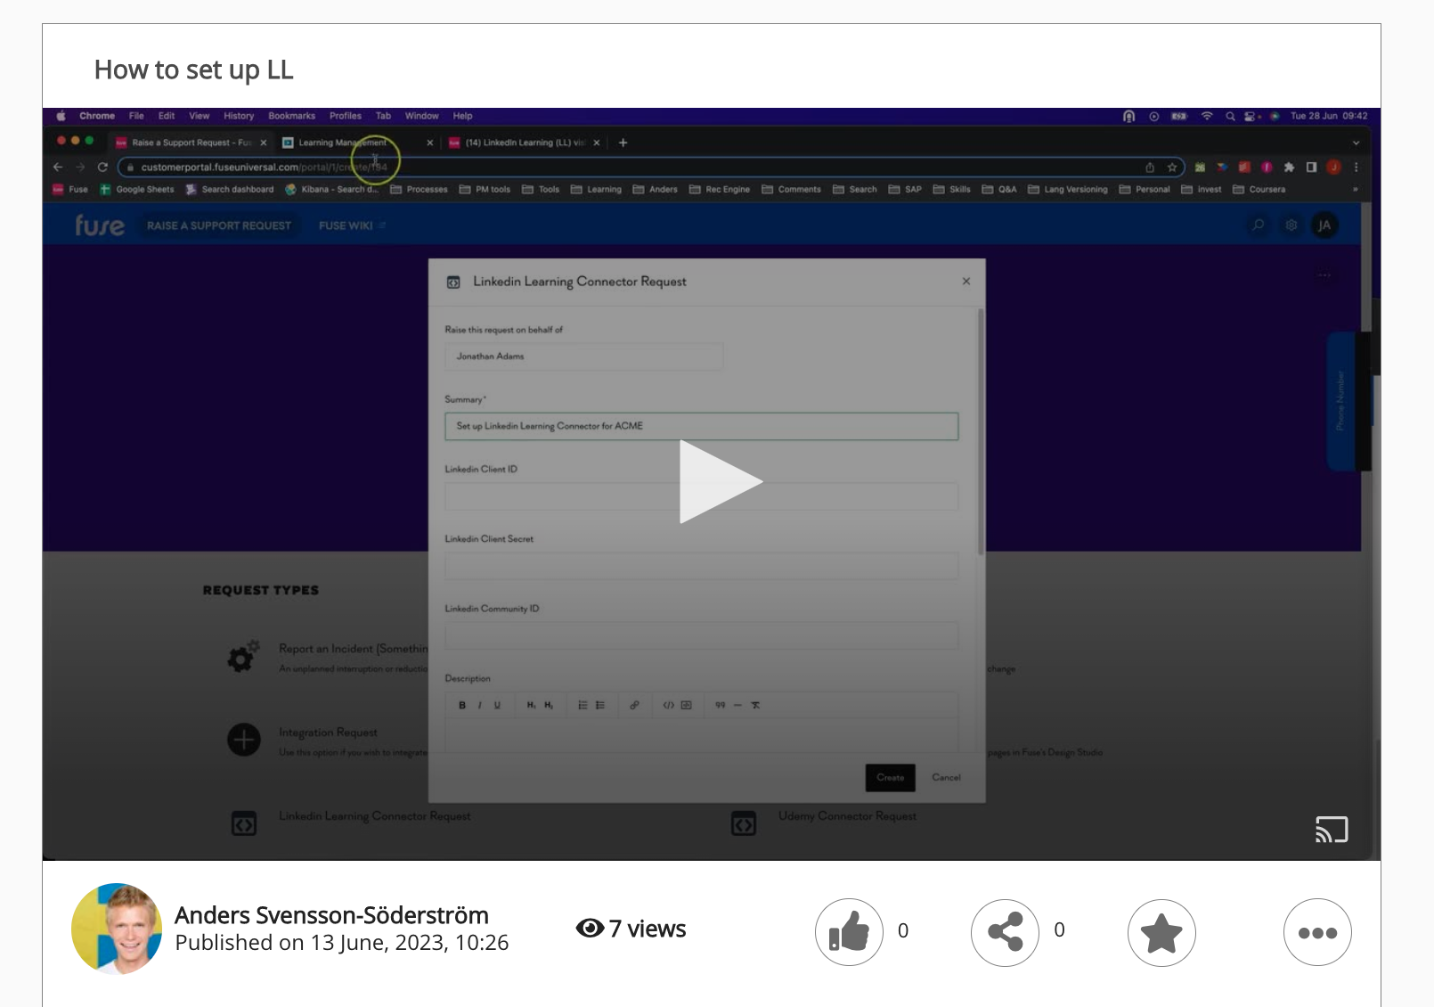1434x1007 pixels.
Task: Open the tab list chevron dropdown
Action: coord(1356,142)
